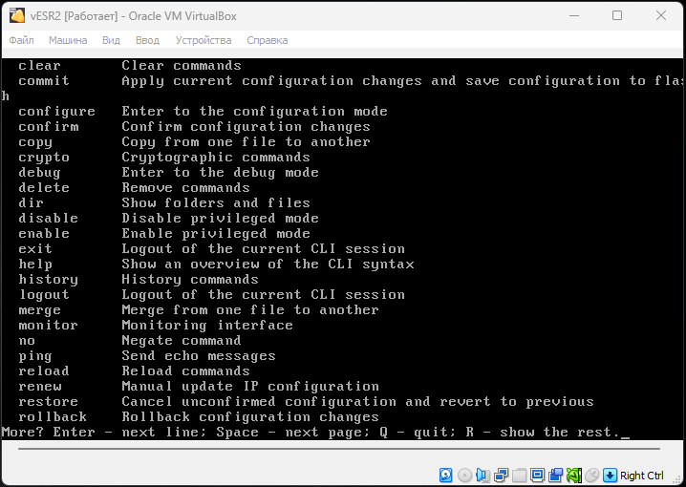Screen dimensions: 686x487
Task: Open the Устройства menu
Action: tap(204, 40)
